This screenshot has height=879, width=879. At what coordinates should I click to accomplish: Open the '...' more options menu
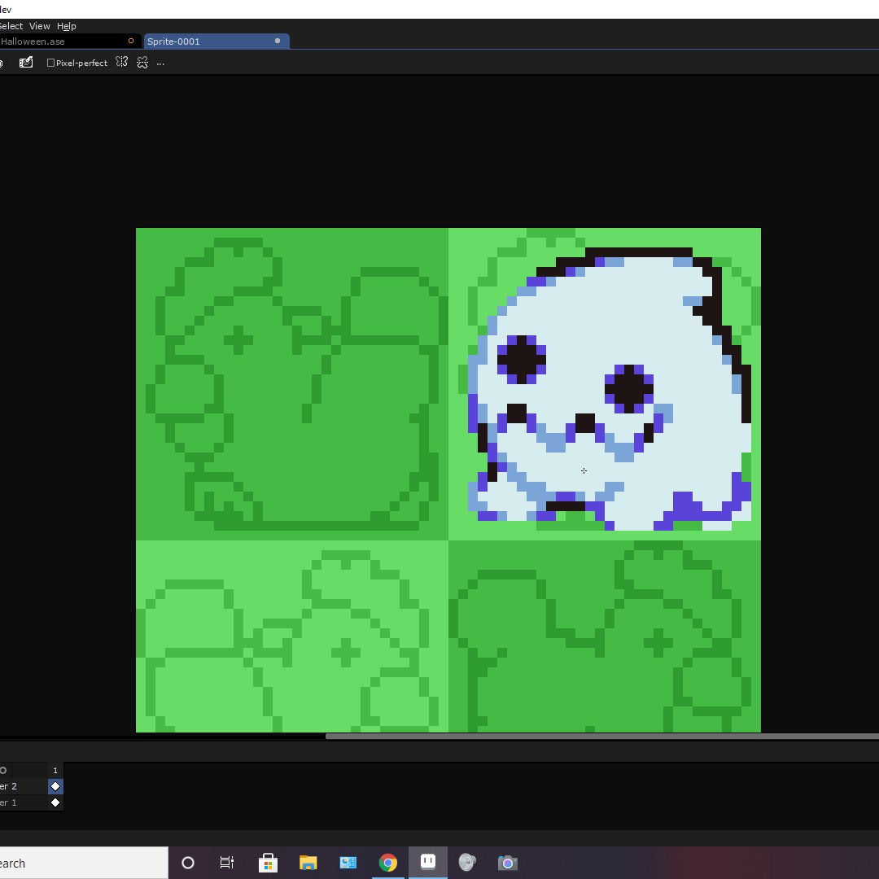tap(160, 63)
